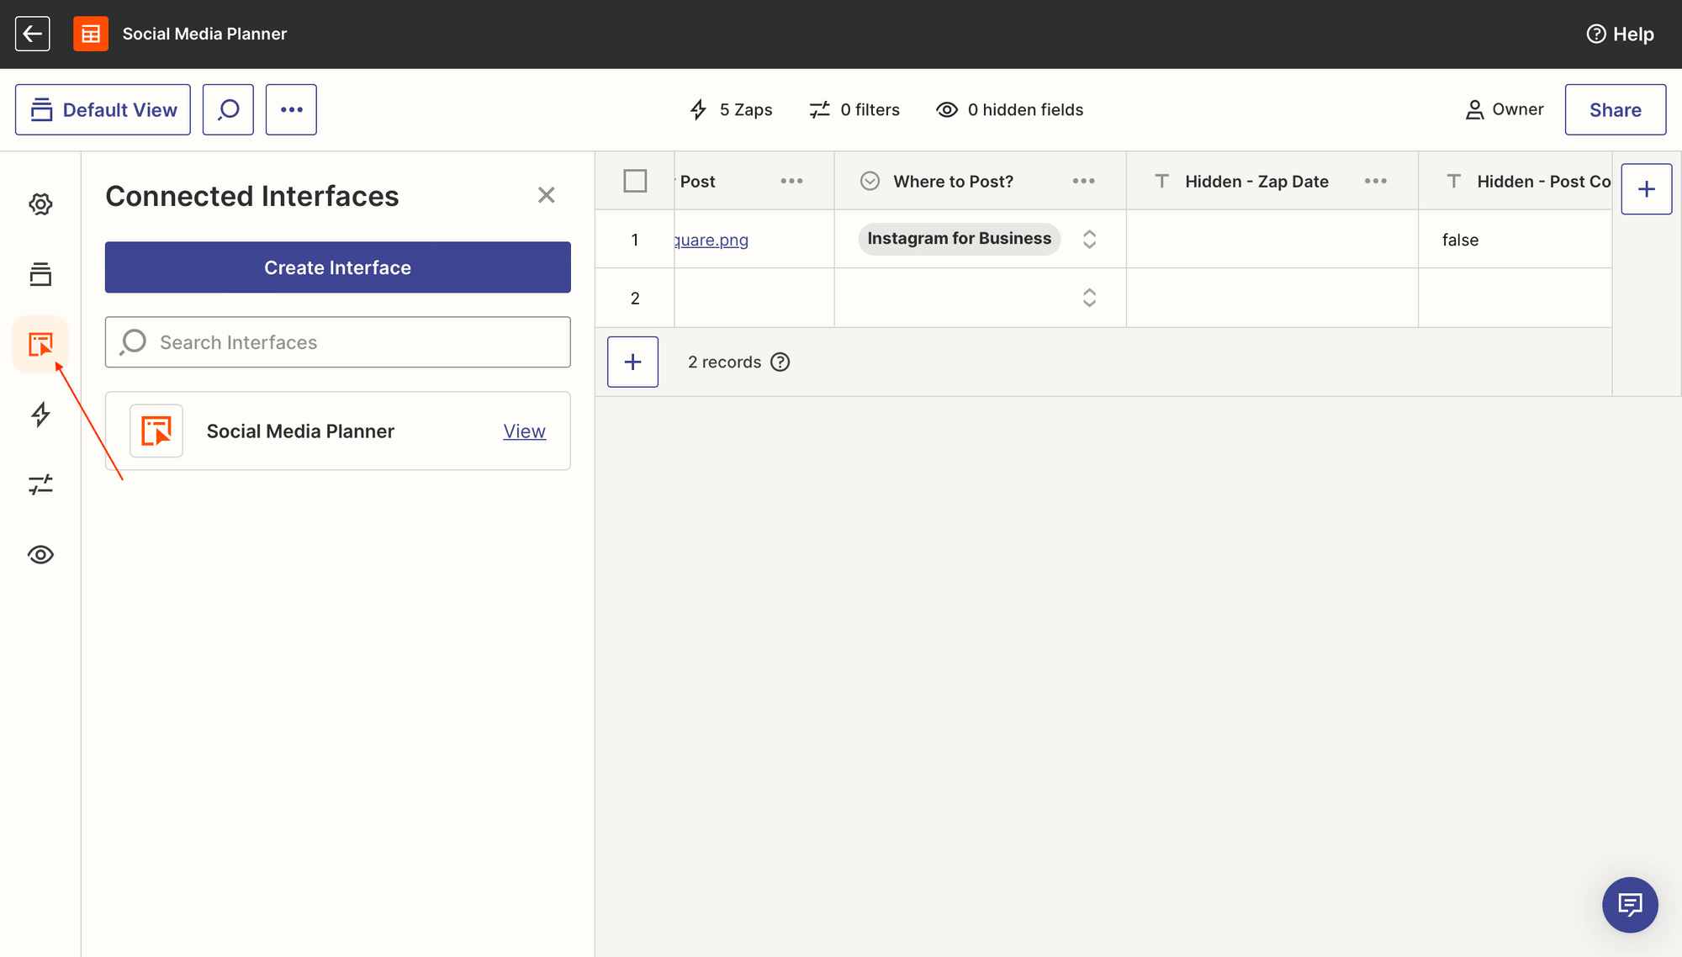Click the Create Interface button
1682x957 pixels.
337,267
